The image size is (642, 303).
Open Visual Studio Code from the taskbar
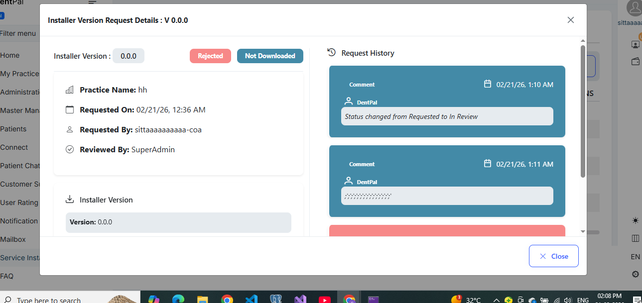tap(251, 299)
